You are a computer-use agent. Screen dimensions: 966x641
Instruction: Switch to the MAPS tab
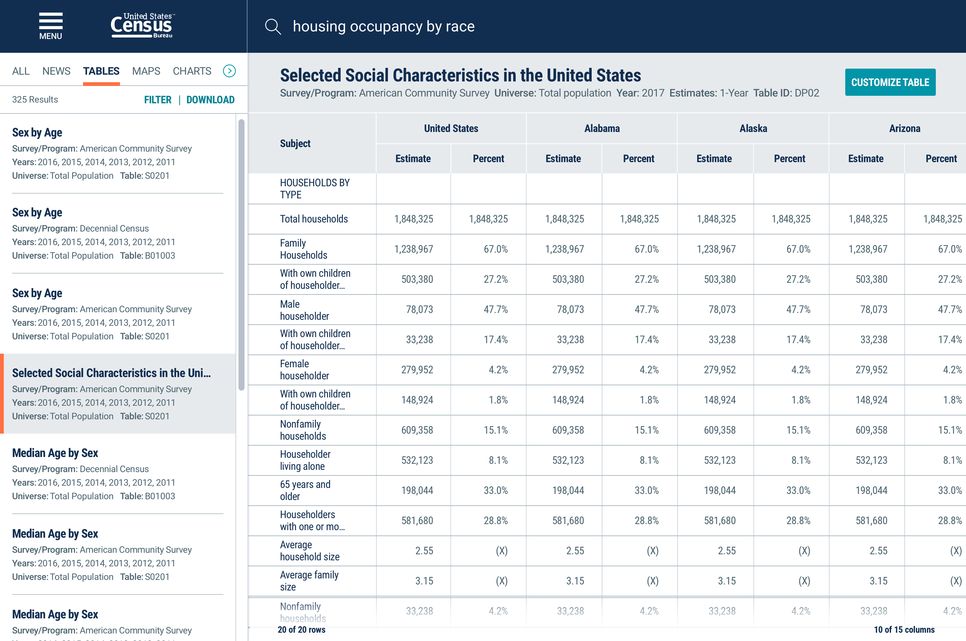tap(146, 71)
